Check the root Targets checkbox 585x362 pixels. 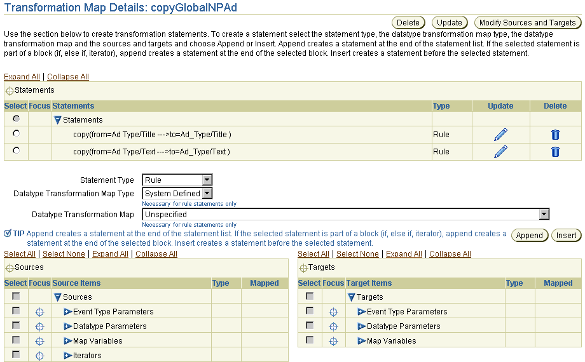[x=310, y=296]
